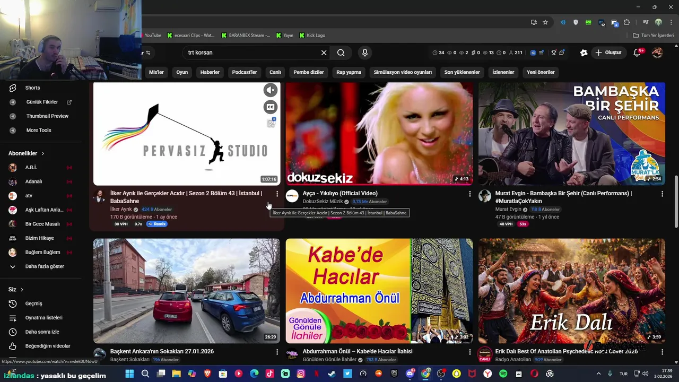Screen dimensions: 679x382
Task: Play the Kabe'de Hacılar thumbnail
Action: (379, 291)
